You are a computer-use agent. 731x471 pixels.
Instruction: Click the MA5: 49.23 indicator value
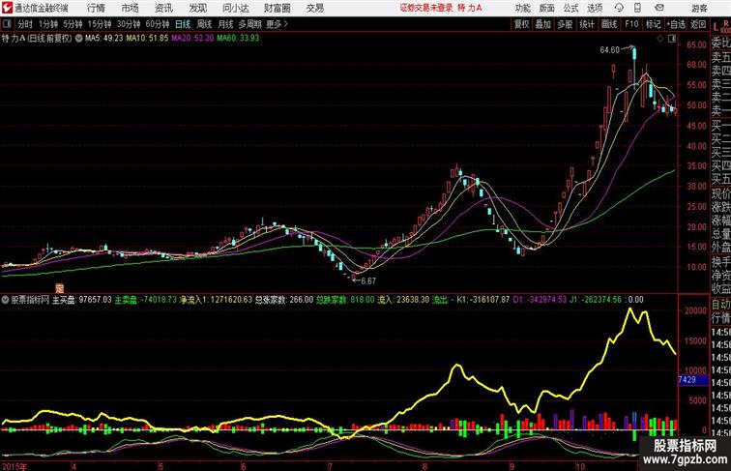[x=104, y=39]
